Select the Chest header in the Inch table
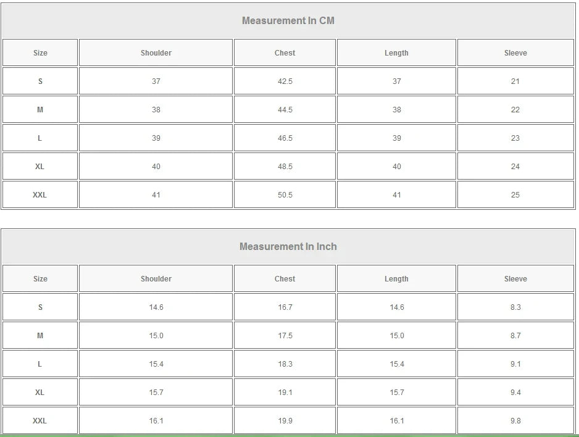This screenshot has height=437, width=579. click(x=285, y=279)
